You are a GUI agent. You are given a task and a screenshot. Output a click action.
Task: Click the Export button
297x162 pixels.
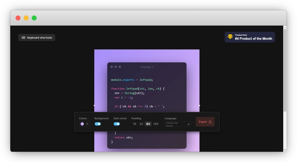pyautogui.click(x=205, y=122)
